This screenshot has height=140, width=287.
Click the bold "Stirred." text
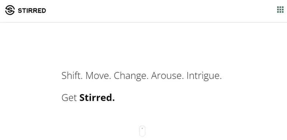click(x=97, y=97)
